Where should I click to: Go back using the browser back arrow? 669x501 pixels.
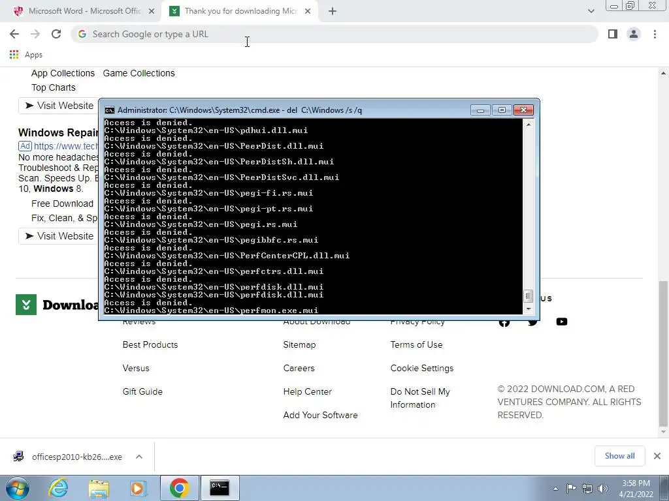point(14,34)
